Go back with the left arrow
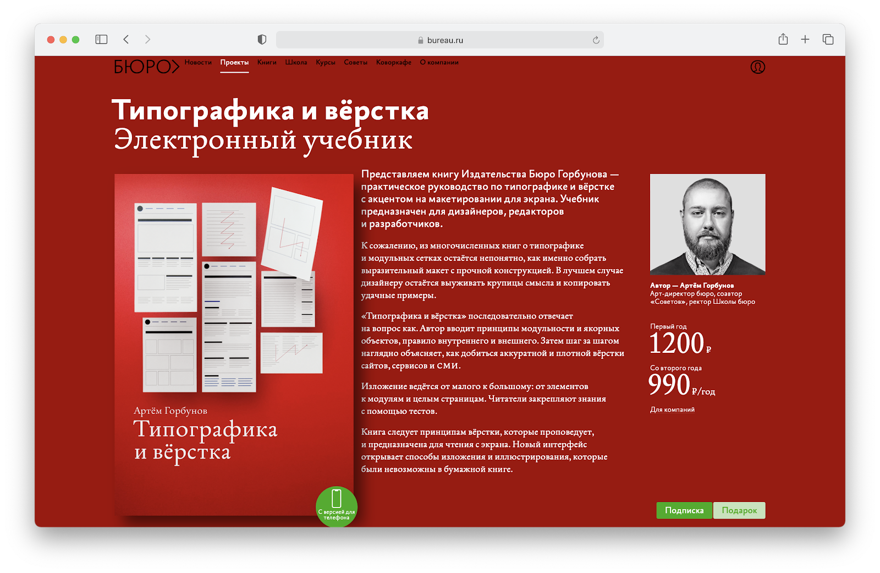This screenshot has height=573, width=880. point(126,40)
